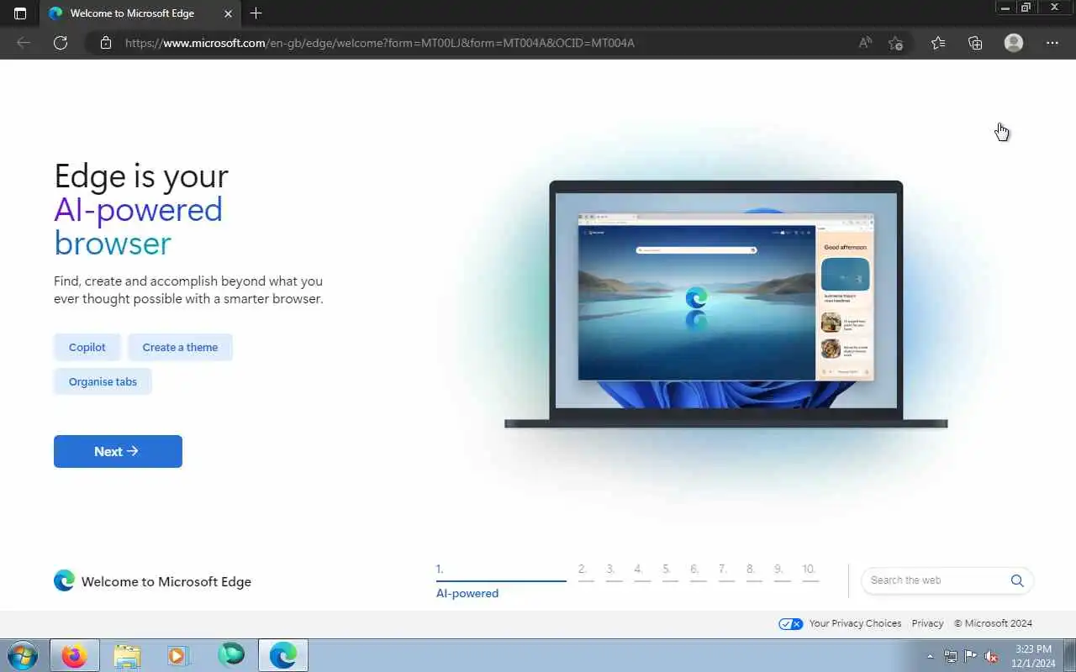
Task: Open a new tab with plus icon
Action: 256,13
